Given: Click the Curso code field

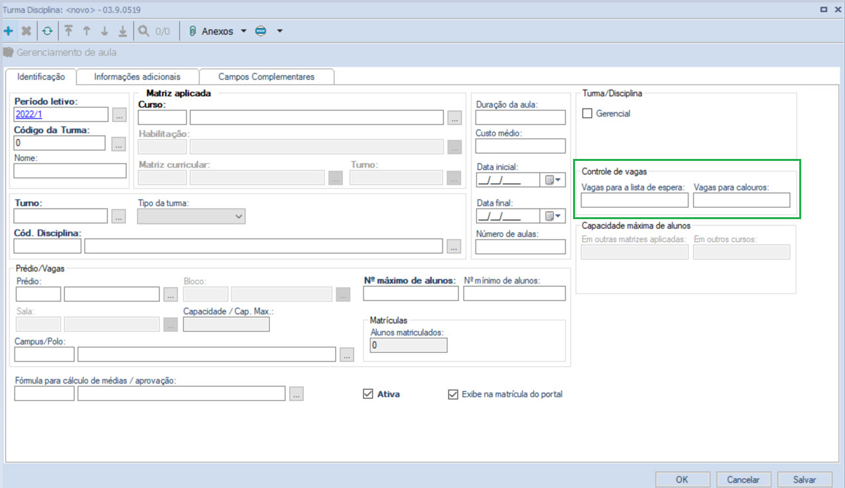Looking at the screenshot, I should (x=162, y=118).
